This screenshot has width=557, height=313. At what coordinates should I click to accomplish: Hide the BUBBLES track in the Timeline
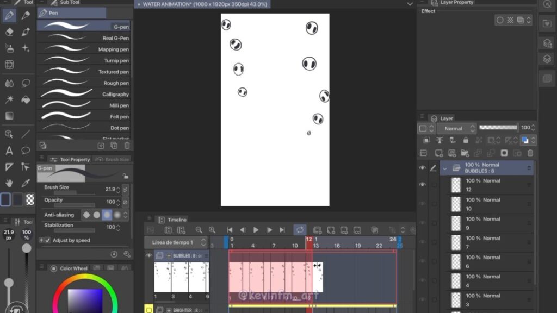pos(149,255)
